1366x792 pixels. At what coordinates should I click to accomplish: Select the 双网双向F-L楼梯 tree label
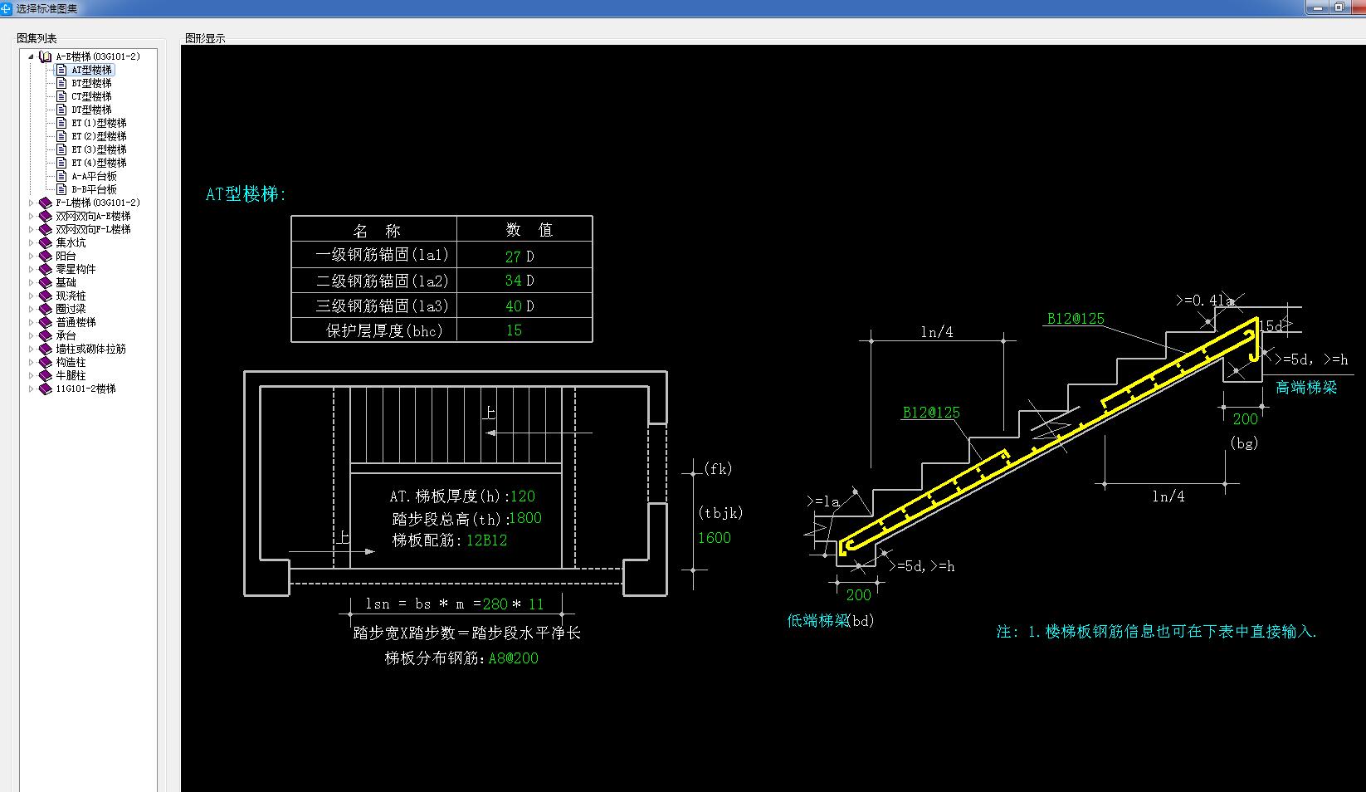[x=93, y=229]
